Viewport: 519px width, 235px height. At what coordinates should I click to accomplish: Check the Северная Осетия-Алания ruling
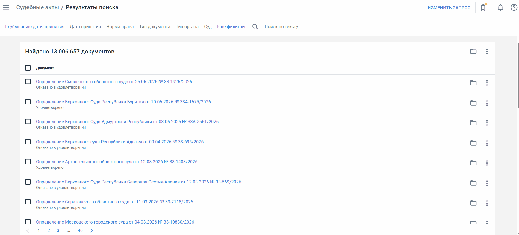[x=28, y=182]
